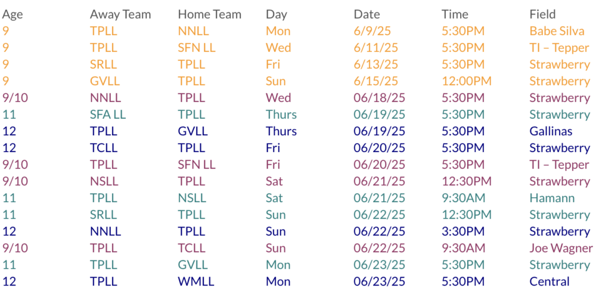Click away team SFA LL
This screenshot has height=298, width=596.
[x=108, y=114]
